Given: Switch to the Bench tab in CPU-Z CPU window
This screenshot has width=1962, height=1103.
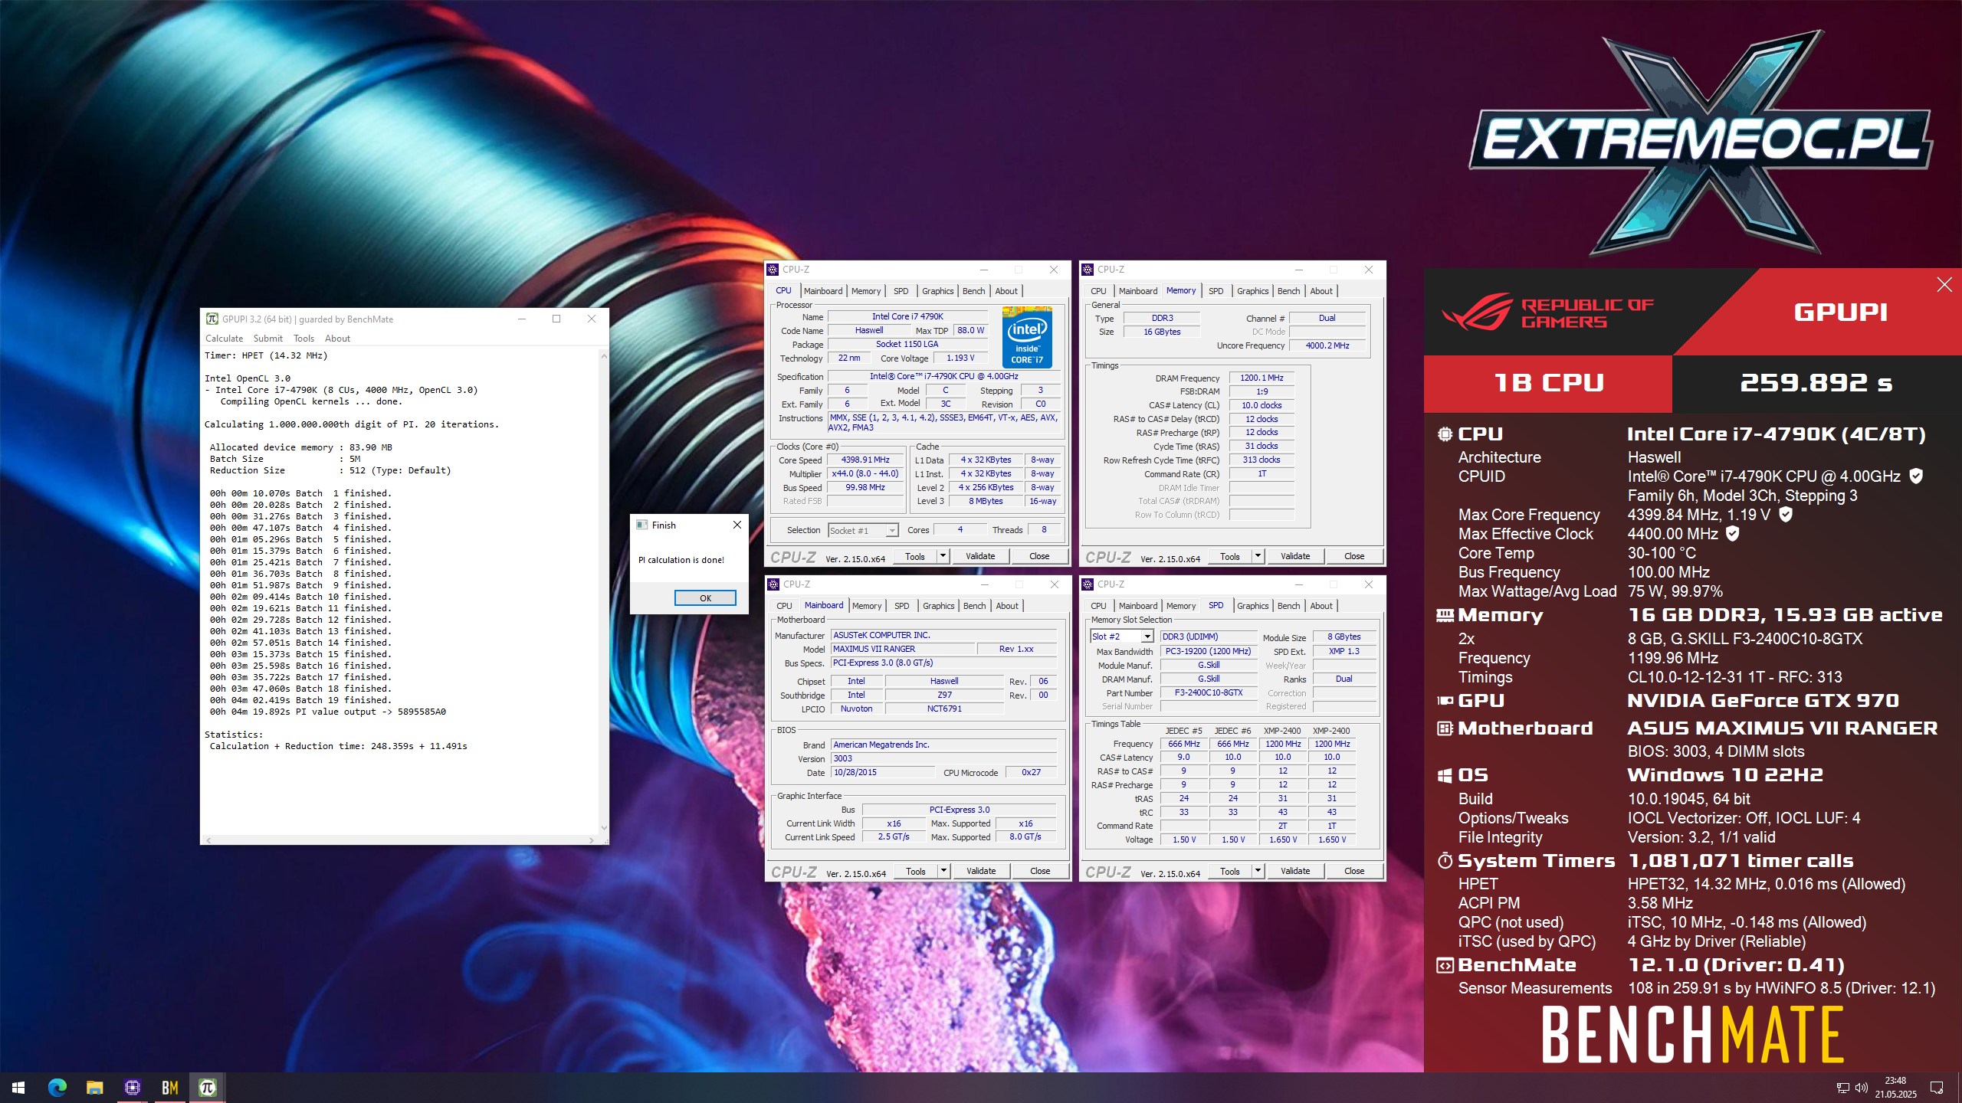Looking at the screenshot, I should pos(973,291).
